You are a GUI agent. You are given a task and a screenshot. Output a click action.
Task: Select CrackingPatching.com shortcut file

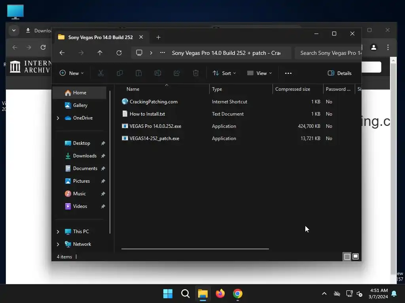click(x=153, y=102)
